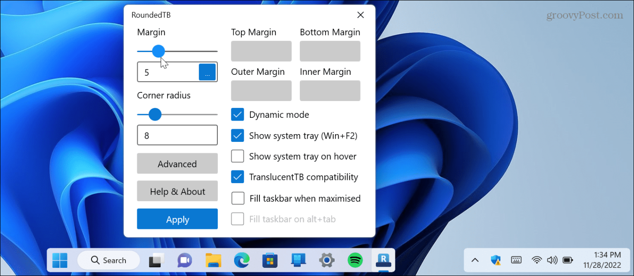
Task: Click the blue Apply button
Action: (x=178, y=219)
